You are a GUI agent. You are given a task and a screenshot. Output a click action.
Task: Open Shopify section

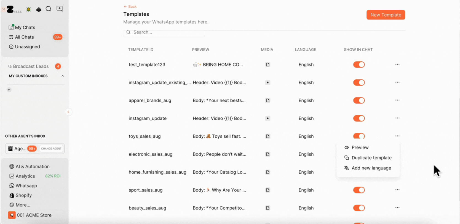21,195
